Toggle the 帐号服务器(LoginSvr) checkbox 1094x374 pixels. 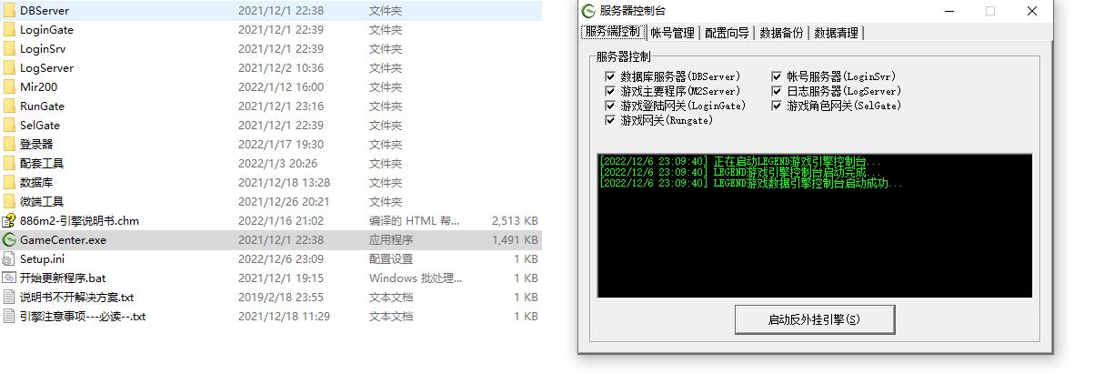click(778, 77)
